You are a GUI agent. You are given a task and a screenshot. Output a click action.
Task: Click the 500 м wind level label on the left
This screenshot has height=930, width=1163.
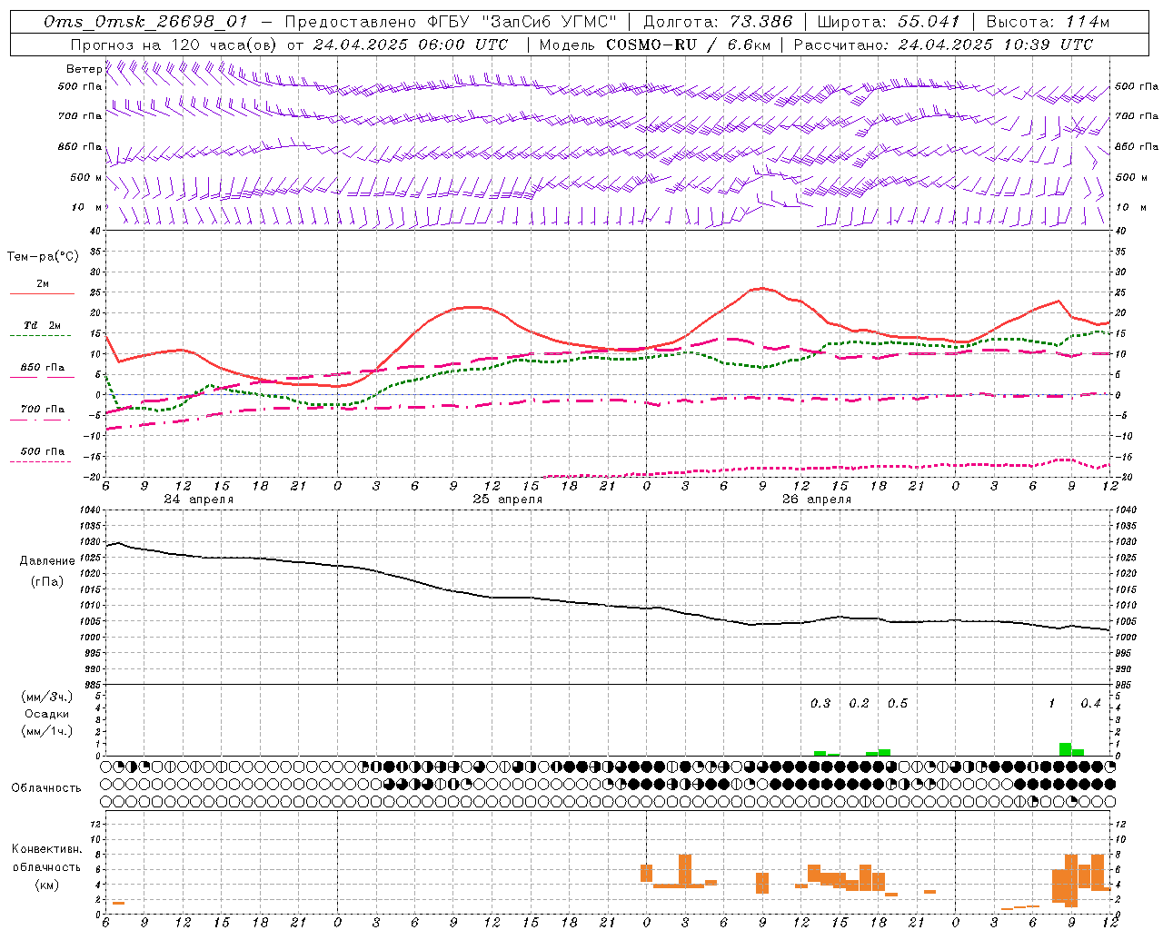[86, 177]
